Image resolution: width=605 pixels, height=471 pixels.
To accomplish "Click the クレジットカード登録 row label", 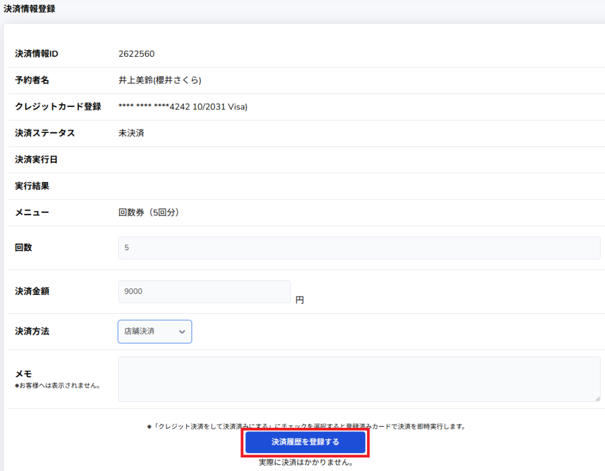I will [58, 107].
